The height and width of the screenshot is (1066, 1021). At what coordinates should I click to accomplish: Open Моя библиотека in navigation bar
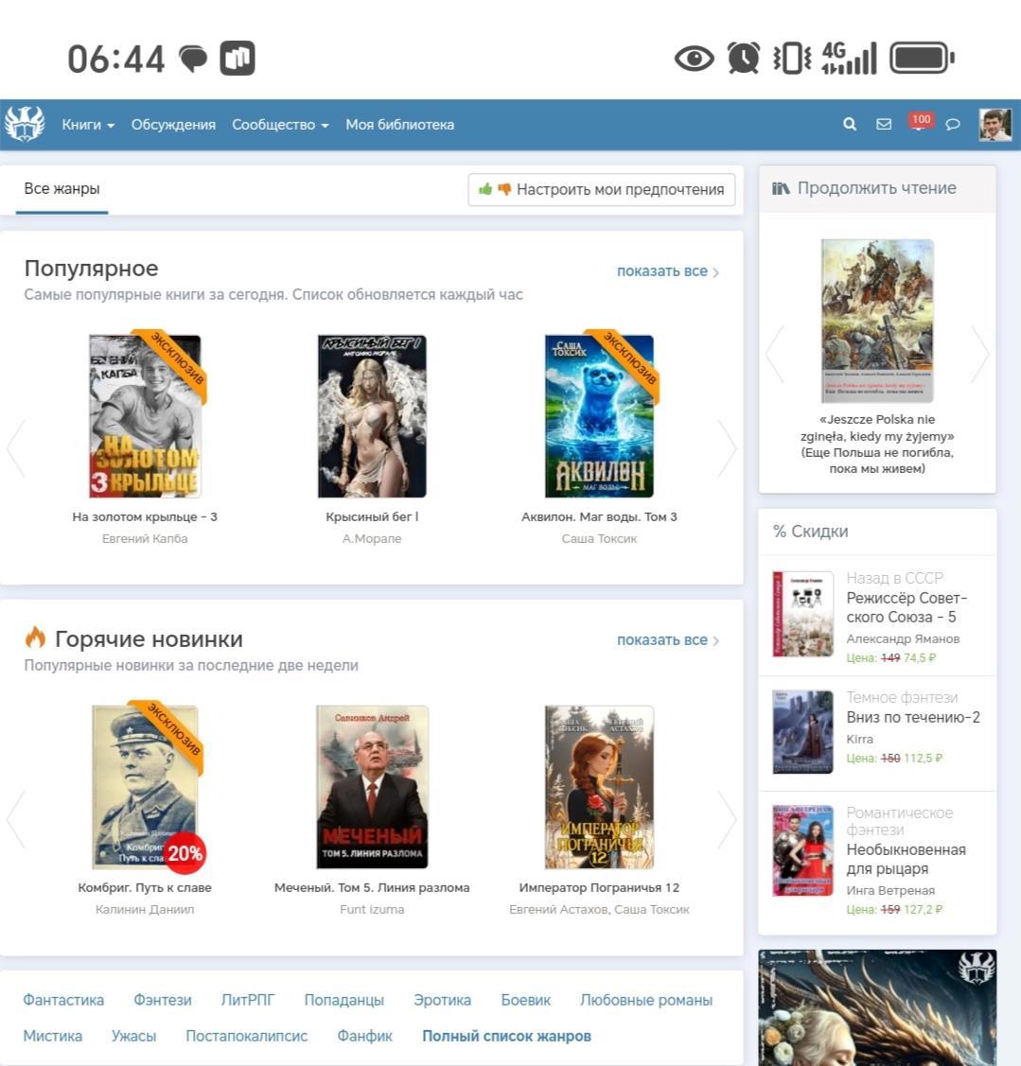pyautogui.click(x=400, y=125)
